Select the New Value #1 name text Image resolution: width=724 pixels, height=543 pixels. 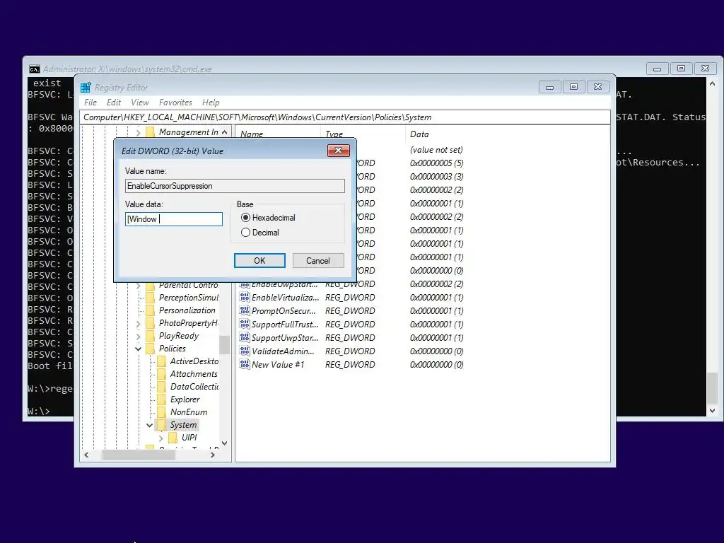pos(278,364)
